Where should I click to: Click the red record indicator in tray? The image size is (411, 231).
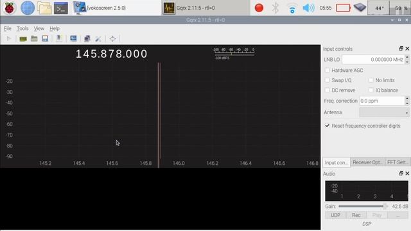tap(259, 8)
